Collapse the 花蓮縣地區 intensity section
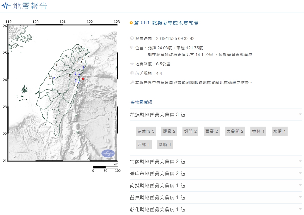 click(x=300, y=115)
